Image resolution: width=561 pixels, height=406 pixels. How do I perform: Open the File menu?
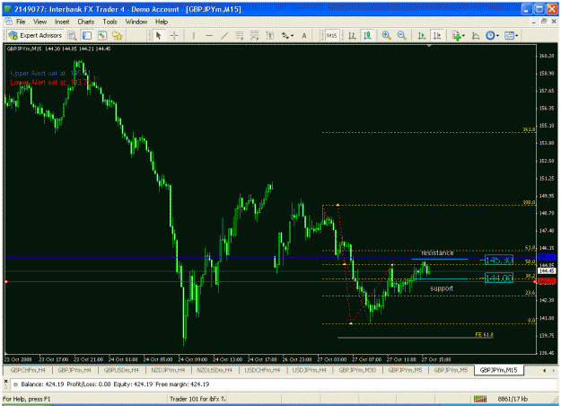(x=21, y=22)
